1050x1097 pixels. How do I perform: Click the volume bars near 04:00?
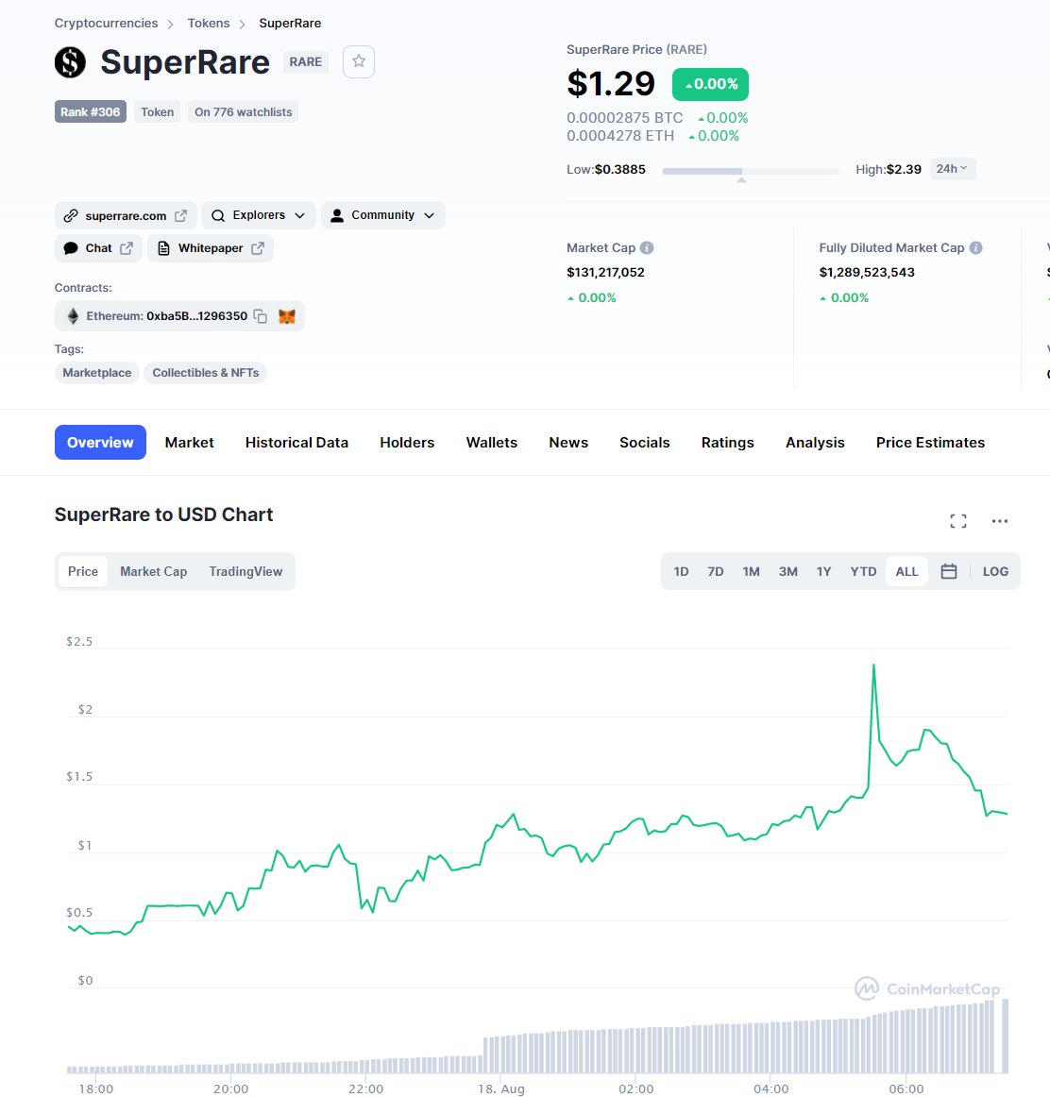click(771, 1047)
